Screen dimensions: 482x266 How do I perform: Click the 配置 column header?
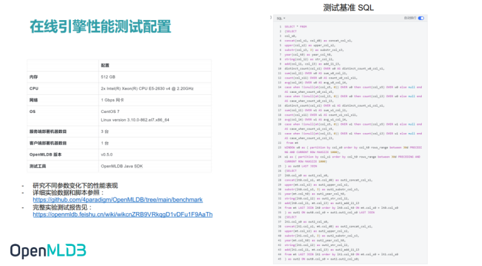click(105, 65)
